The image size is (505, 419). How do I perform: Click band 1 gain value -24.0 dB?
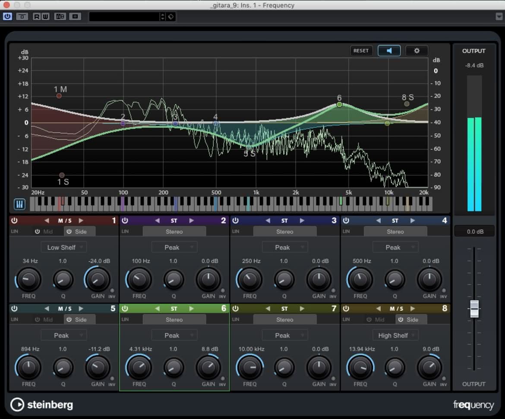(x=99, y=261)
